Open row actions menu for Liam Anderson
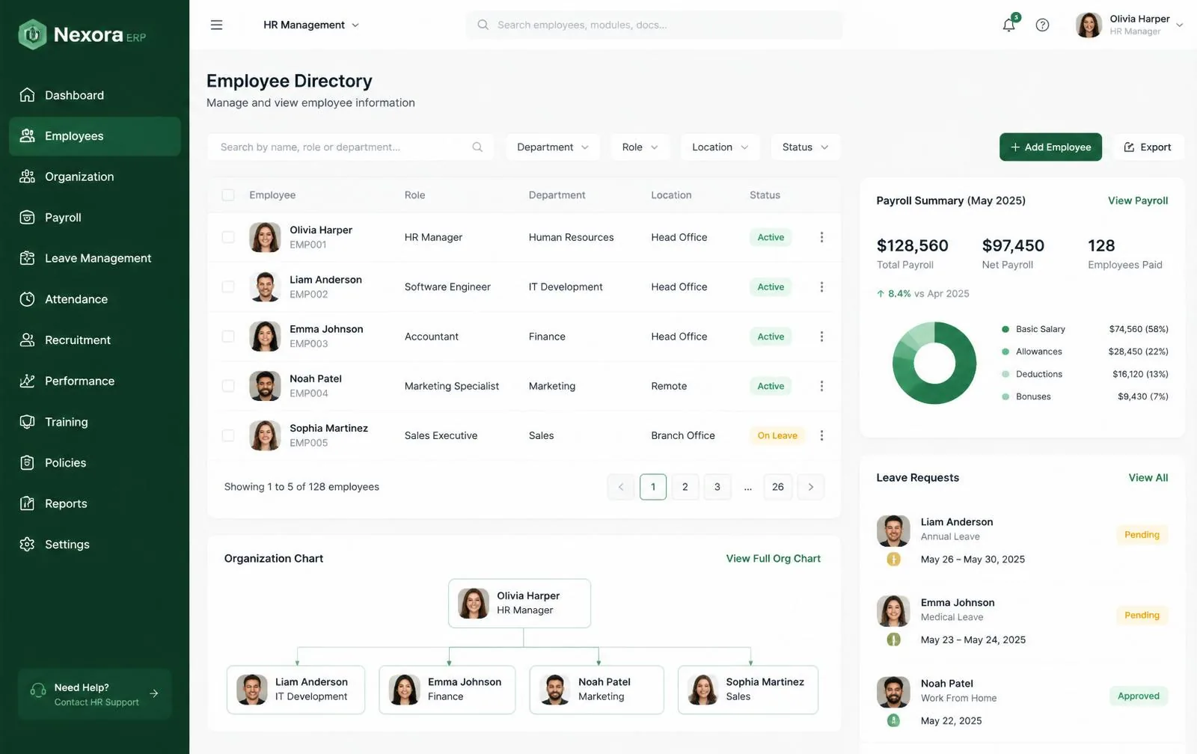 click(821, 287)
